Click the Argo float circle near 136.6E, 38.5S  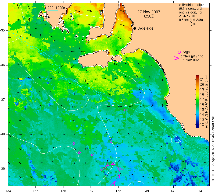tap(79, 153)
